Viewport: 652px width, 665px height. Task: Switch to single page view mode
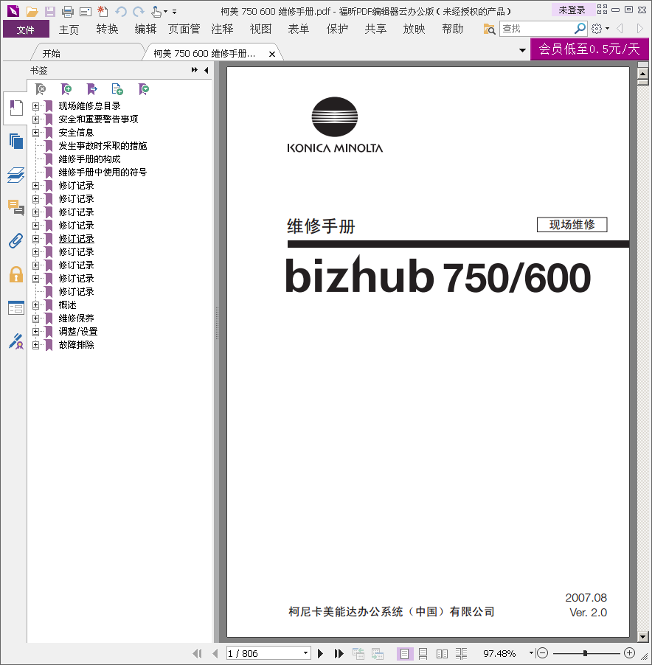pyautogui.click(x=405, y=653)
